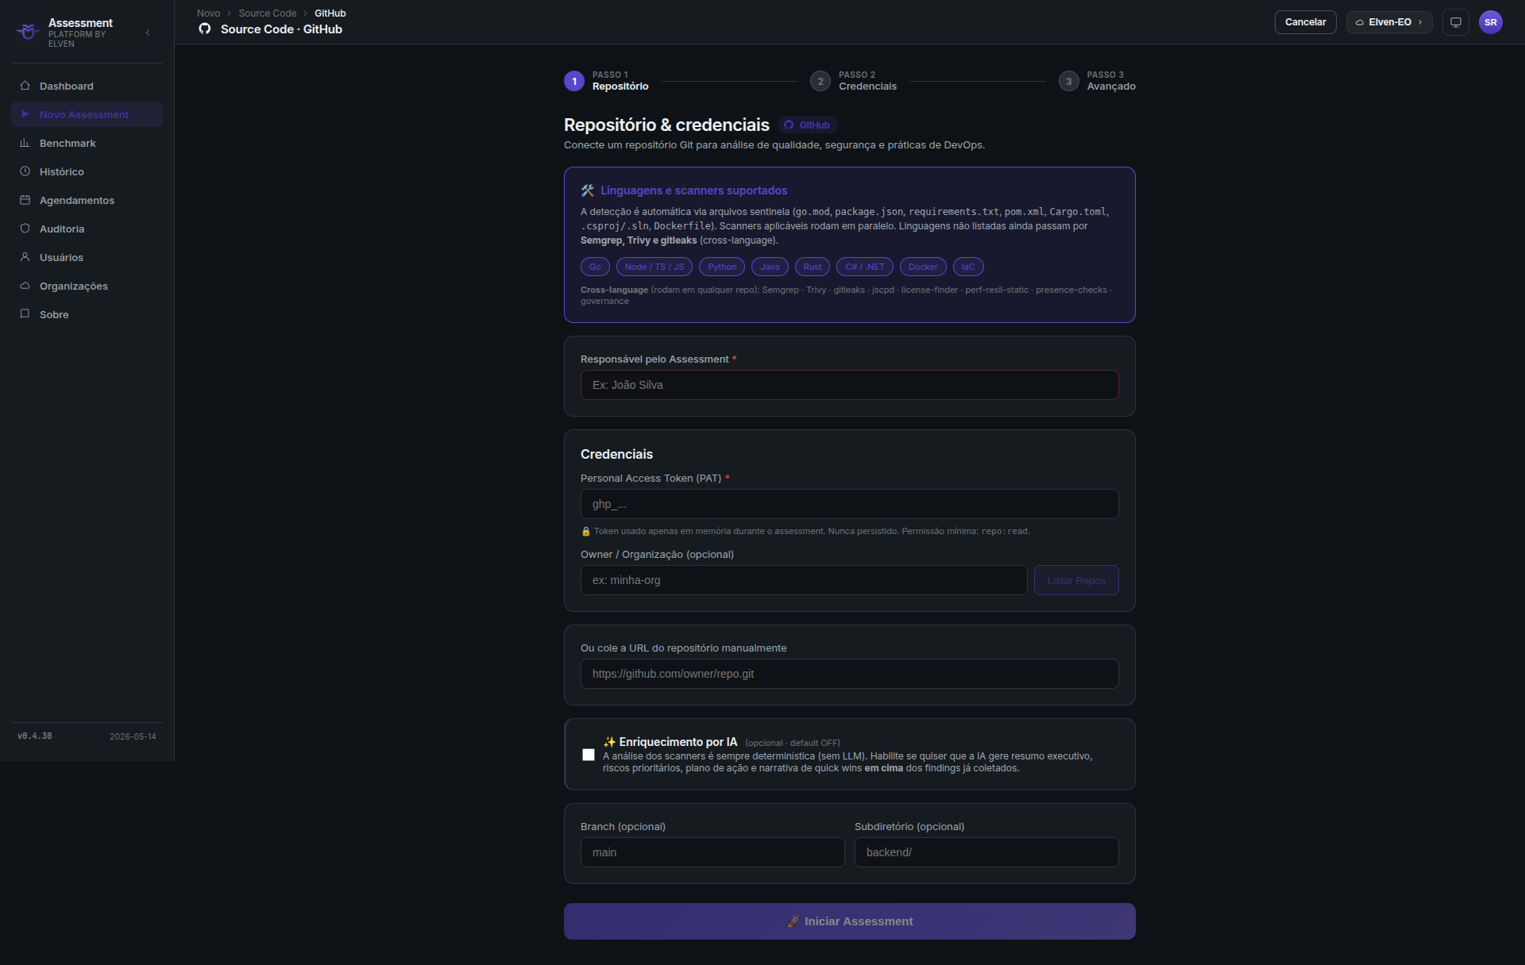This screenshot has width=1525, height=965.
Task: Go back to Novo breadcrumb
Action: (x=208, y=13)
